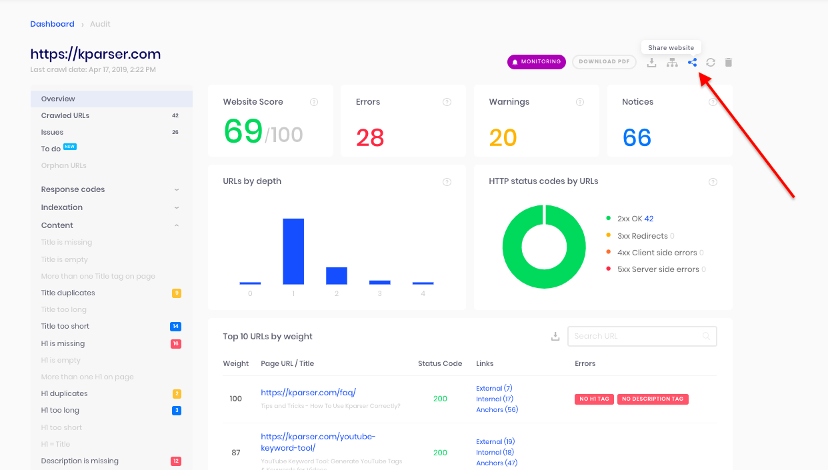Click the 4xx Client side errors legend
828x470 pixels.
655,253
